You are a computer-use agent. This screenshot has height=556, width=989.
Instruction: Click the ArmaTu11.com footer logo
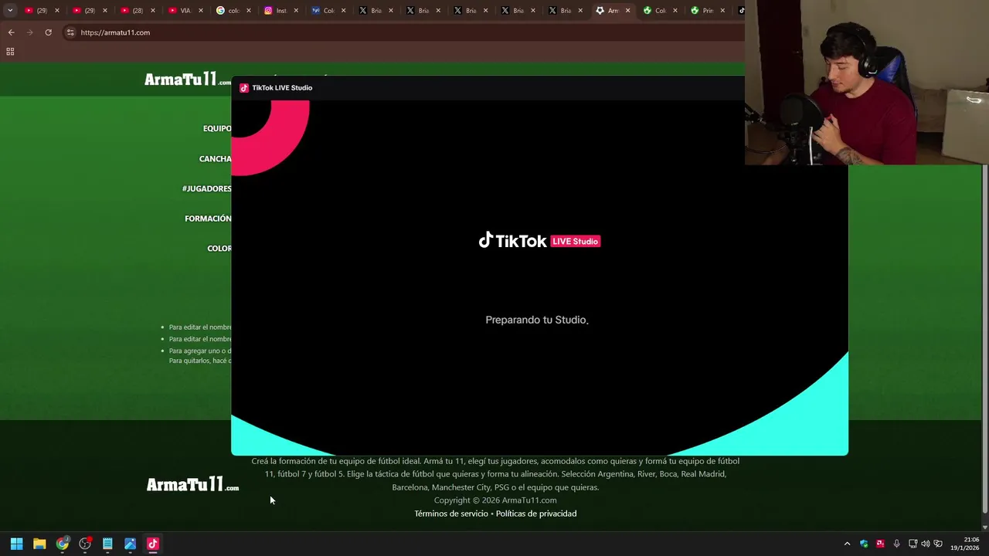pos(192,484)
